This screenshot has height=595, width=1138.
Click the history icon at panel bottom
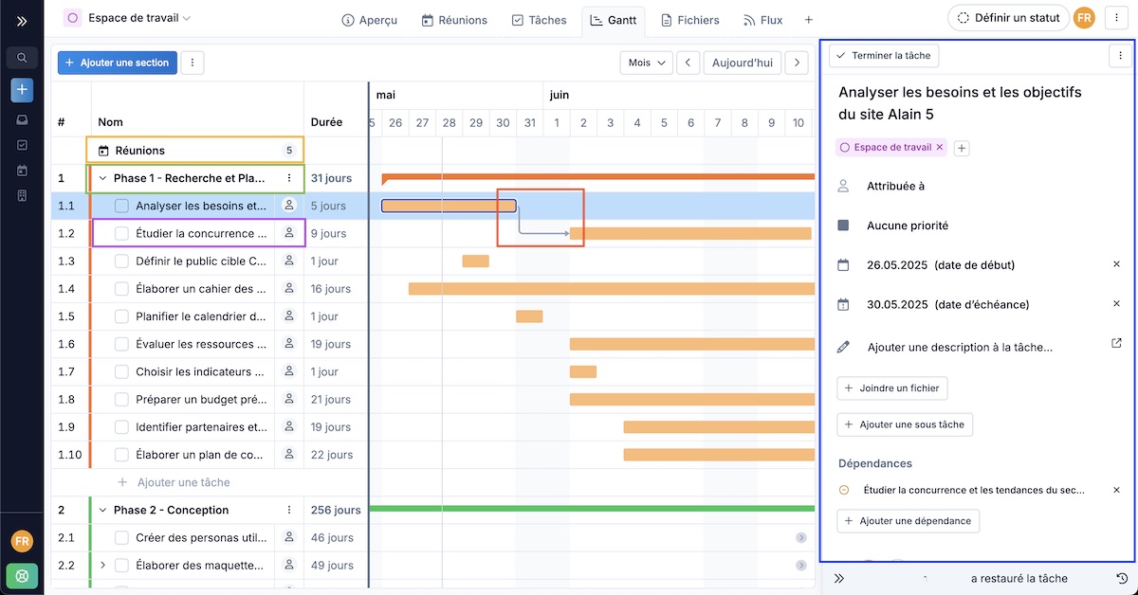(x=1122, y=578)
